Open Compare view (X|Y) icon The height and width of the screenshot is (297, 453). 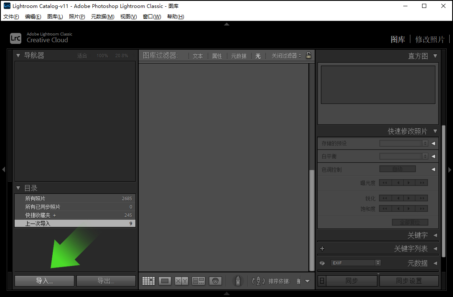(181, 281)
